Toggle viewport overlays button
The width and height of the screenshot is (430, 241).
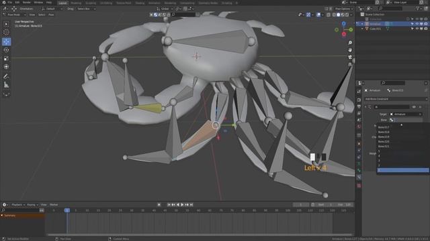pos(318,15)
